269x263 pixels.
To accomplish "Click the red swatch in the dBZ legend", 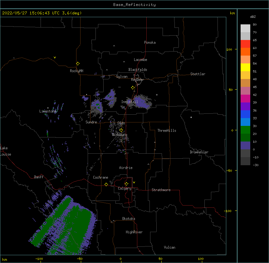I will (x=245, y=44).
